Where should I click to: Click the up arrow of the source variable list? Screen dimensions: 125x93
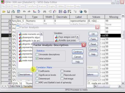click(x=41, y=34)
